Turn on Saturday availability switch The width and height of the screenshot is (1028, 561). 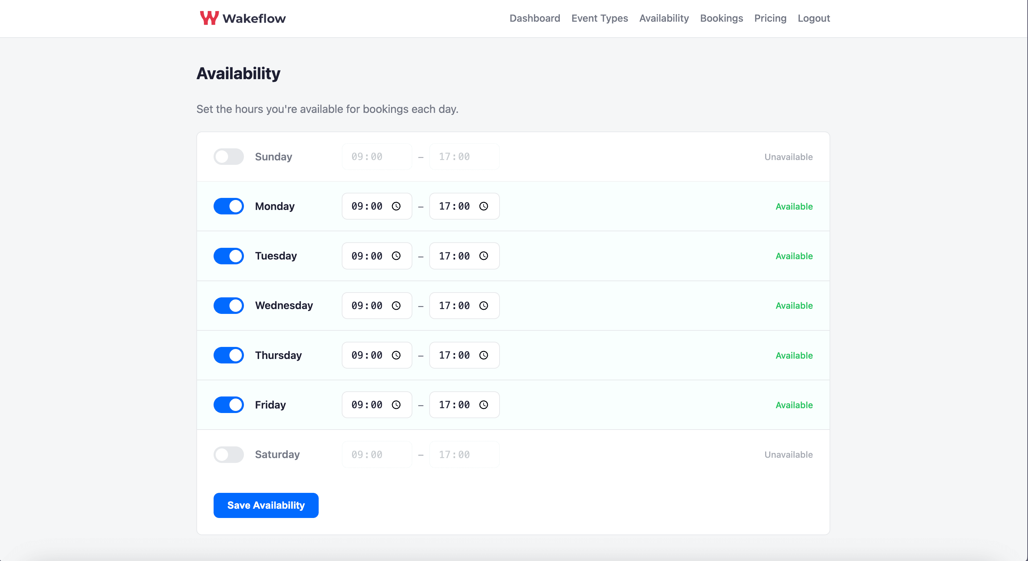coord(229,455)
